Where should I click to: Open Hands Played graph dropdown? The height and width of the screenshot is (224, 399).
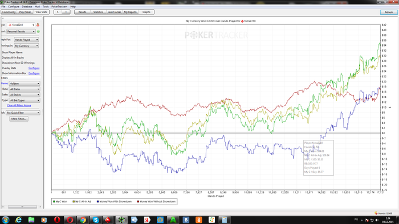(26, 40)
